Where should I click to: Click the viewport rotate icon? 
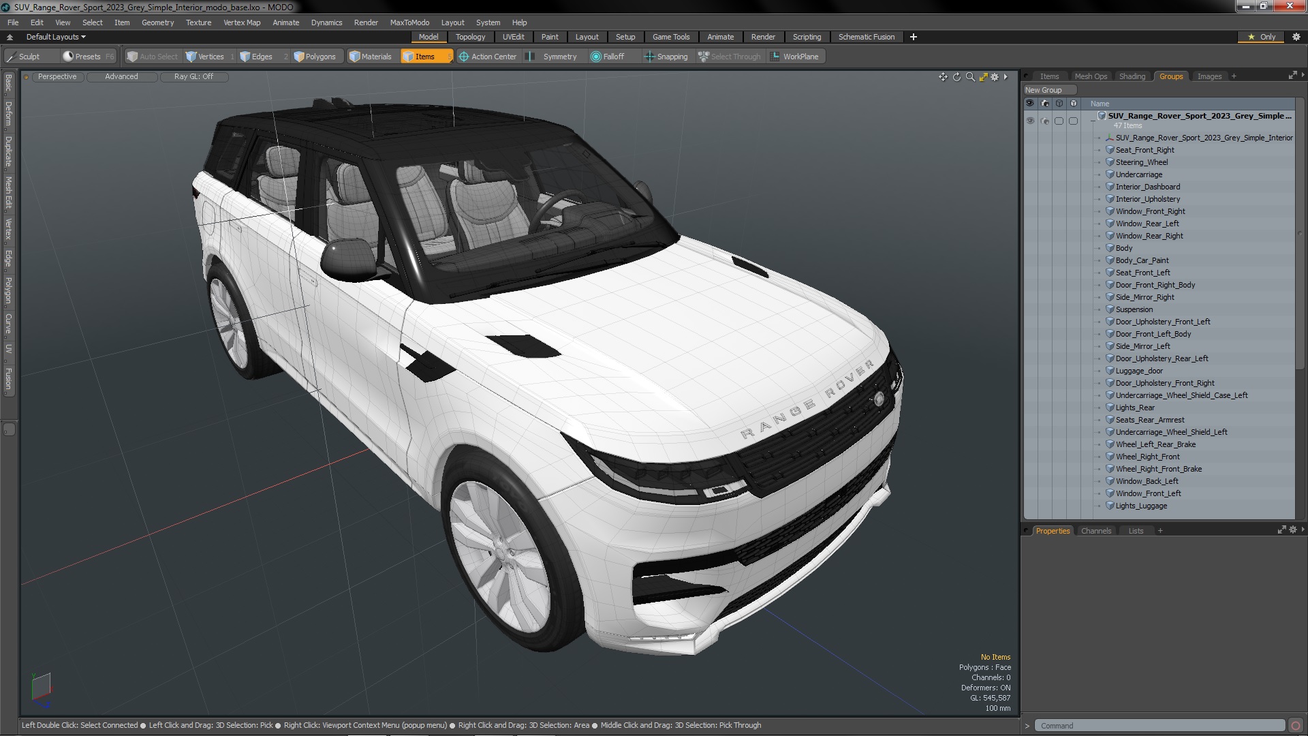pyautogui.click(x=956, y=77)
